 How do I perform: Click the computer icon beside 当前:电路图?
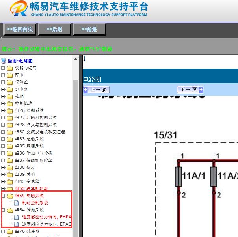[3, 61]
